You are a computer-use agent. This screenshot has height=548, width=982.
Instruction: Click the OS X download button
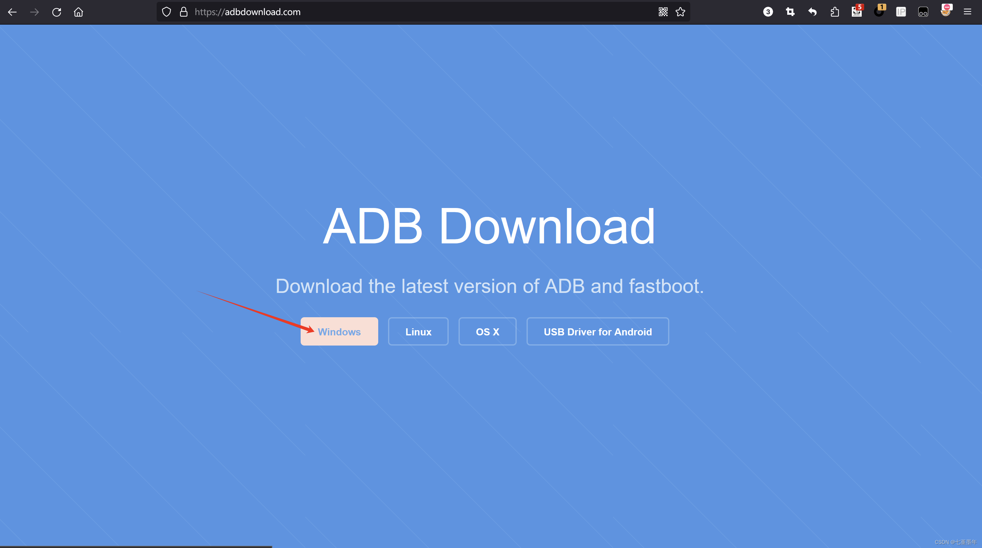coord(487,332)
